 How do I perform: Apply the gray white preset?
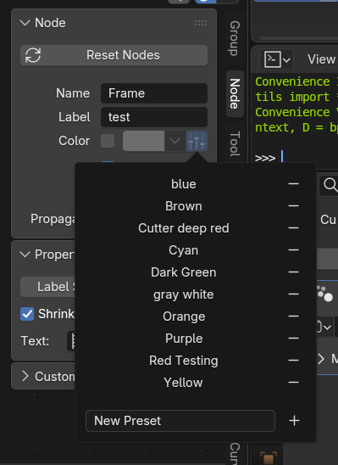[184, 294]
